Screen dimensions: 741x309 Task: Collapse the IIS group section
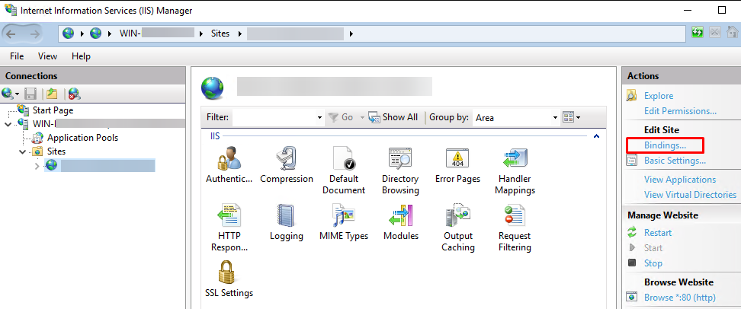pyautogui.click(x=596, y=136)
